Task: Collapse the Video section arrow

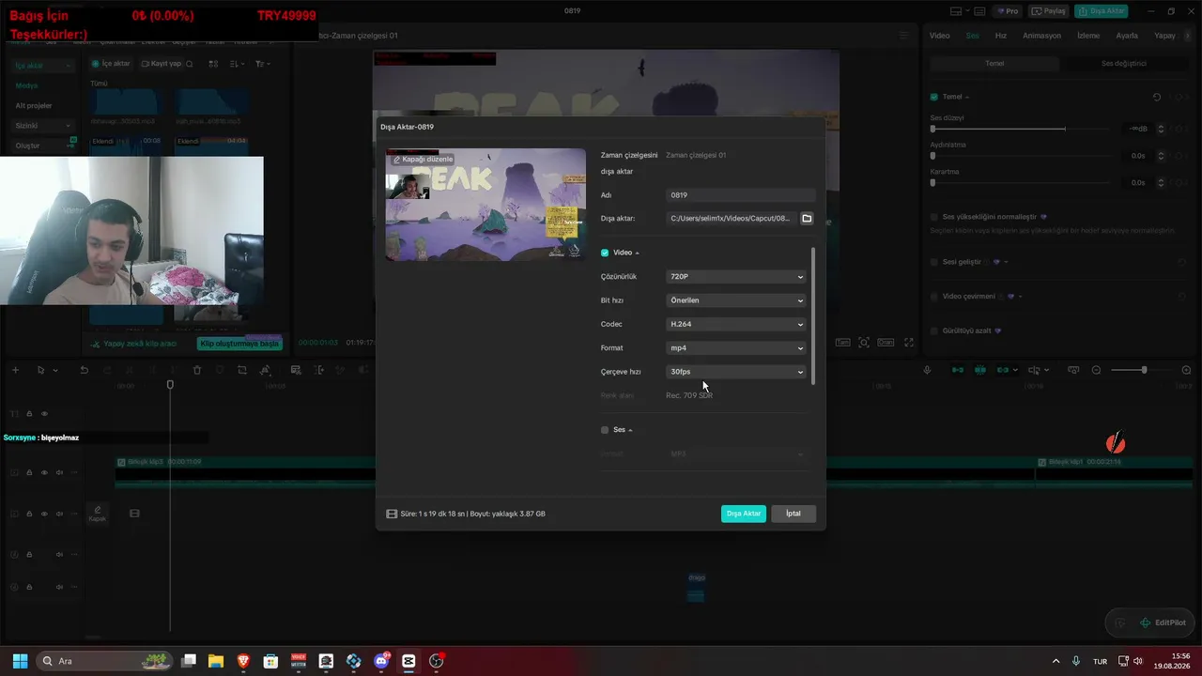Action: 637,253
